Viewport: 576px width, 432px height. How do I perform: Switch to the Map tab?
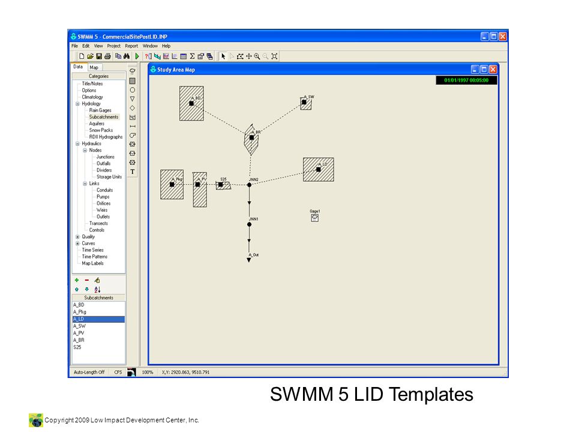point(94,67)
